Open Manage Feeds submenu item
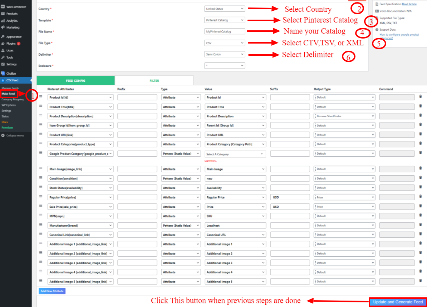The height and width of the screenshot is (307, 427). [10, 88]
